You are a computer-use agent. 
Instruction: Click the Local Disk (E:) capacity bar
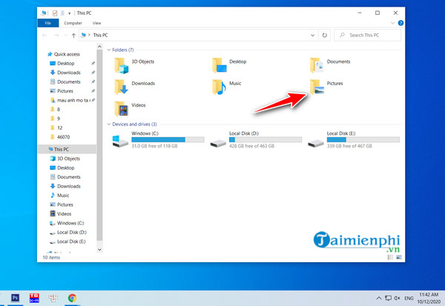click(x=363, y=139)
